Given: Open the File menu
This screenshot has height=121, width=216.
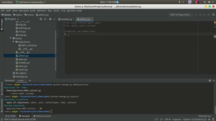Looking at the screenshot, I should [x=3, y=10].
